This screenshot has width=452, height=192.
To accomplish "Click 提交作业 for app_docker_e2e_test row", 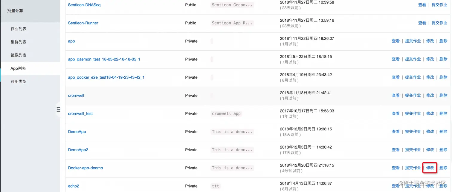I will pyautogui.click(x=413, y=77).
